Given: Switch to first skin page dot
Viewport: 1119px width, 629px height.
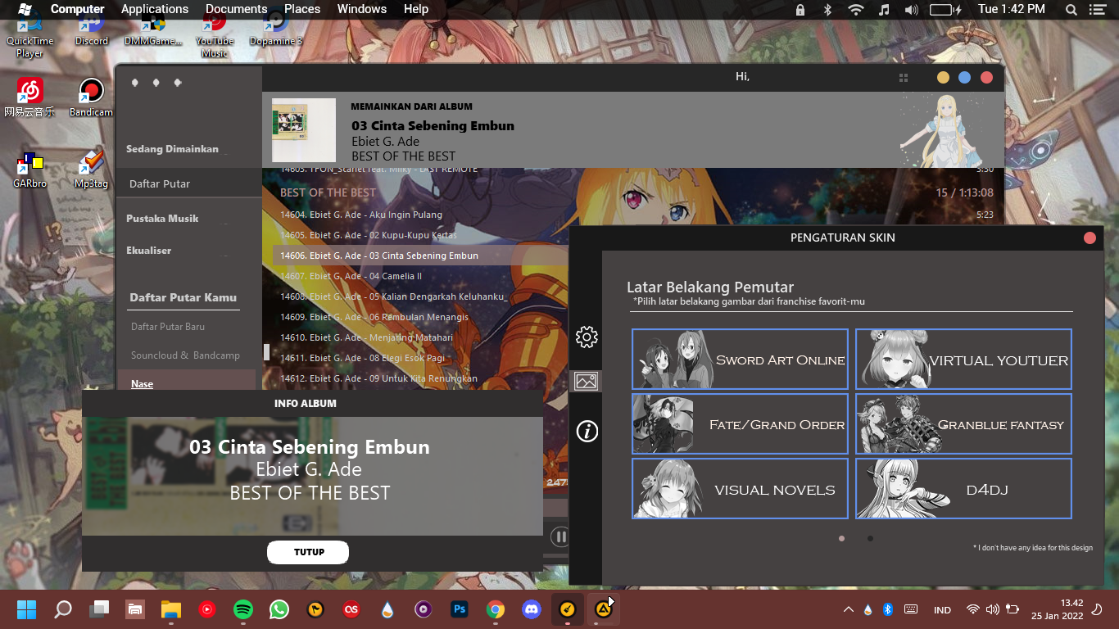Looking at the screenshot, I should (841, 538).
